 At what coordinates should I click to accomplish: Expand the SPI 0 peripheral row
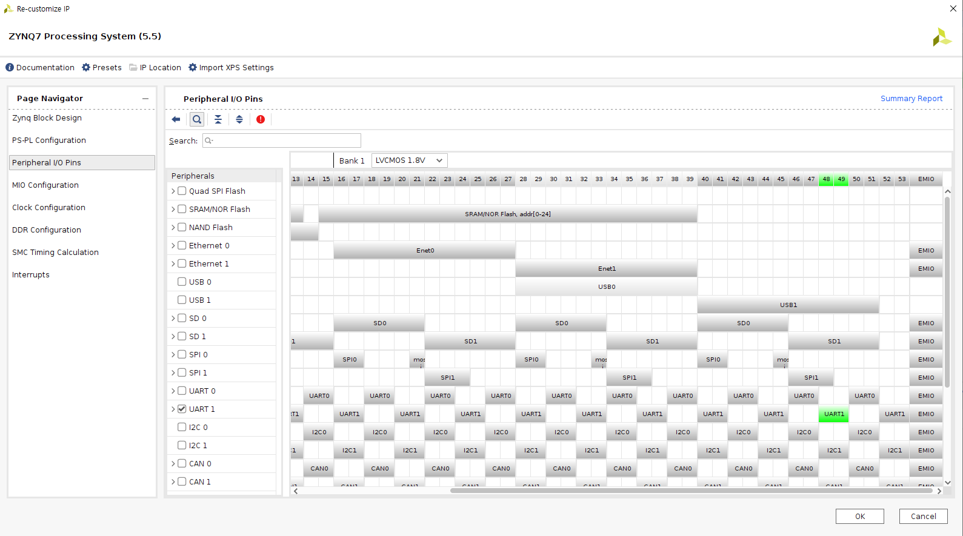point(173,354)
